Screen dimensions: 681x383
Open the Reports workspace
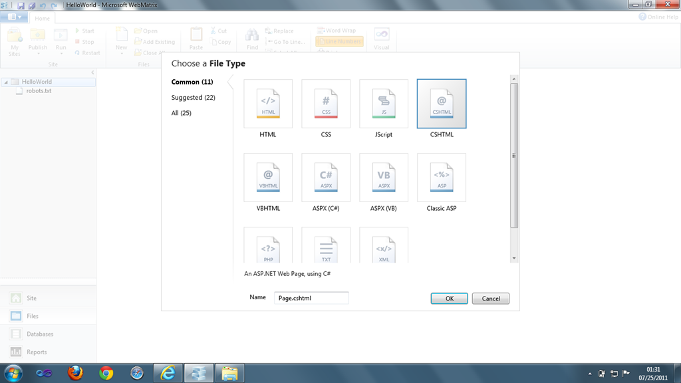click(48, 352)
